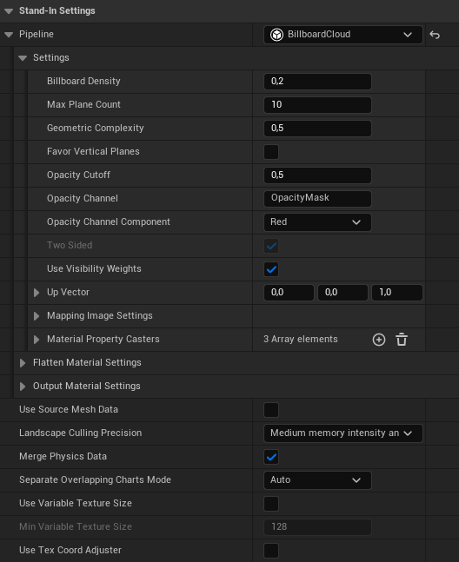Select the Use Source Mesh Data label
459x562 pixels.
[x=69, y=409]
